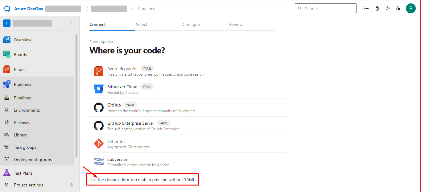Image resolution: width=421 pixels, height=192 pixels.
Task: Click the Overview icon in sidebar
Action: click(7, 40)
